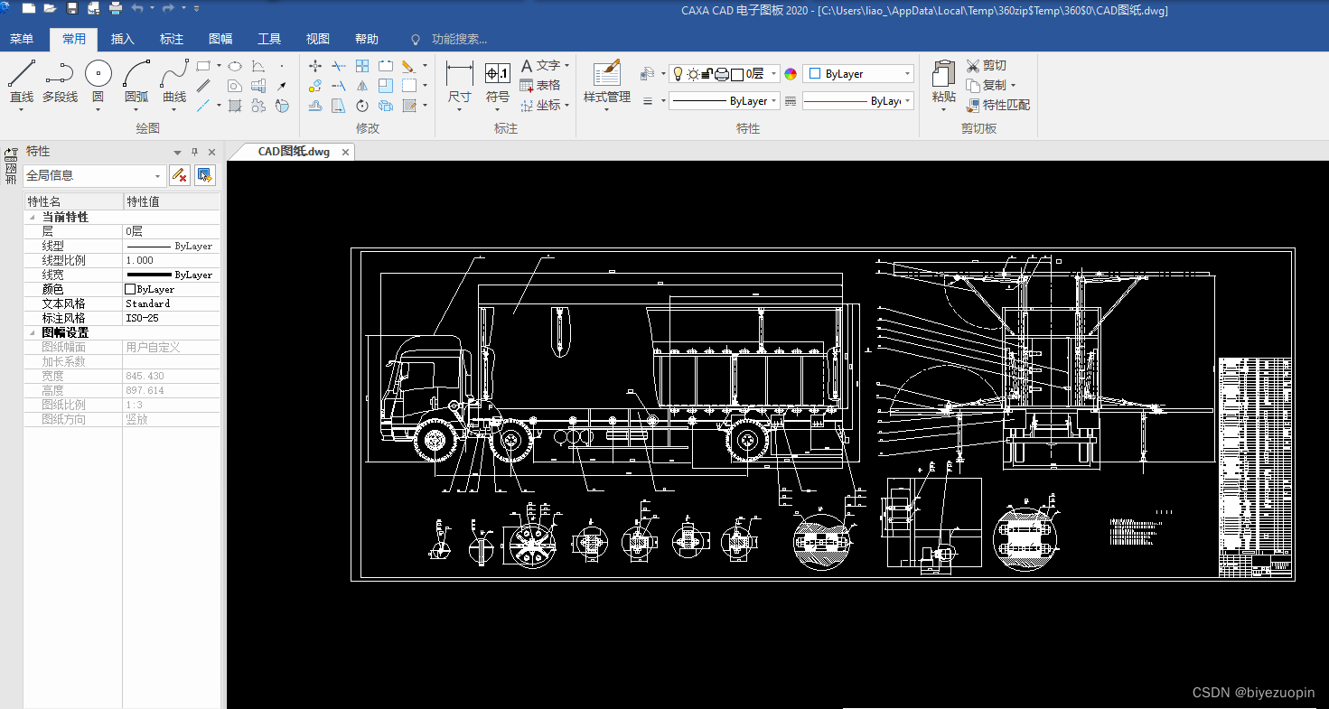Open the 样式管理 style manager
The height and width of the screenshot is (709, 1329).
click(606, 75)
